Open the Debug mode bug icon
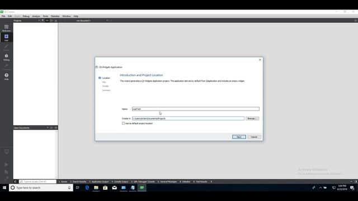Viewport: 358px width, 201px height. (x=6, y=57)
